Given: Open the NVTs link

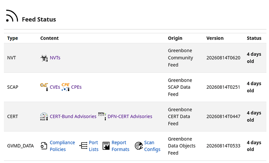Looking at the screenshot, I should coord(55,58).
